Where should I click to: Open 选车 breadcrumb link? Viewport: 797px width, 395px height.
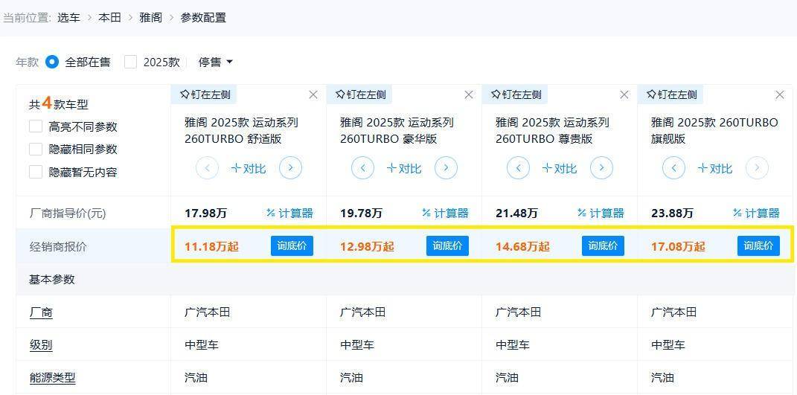click(x=68, y=17)
